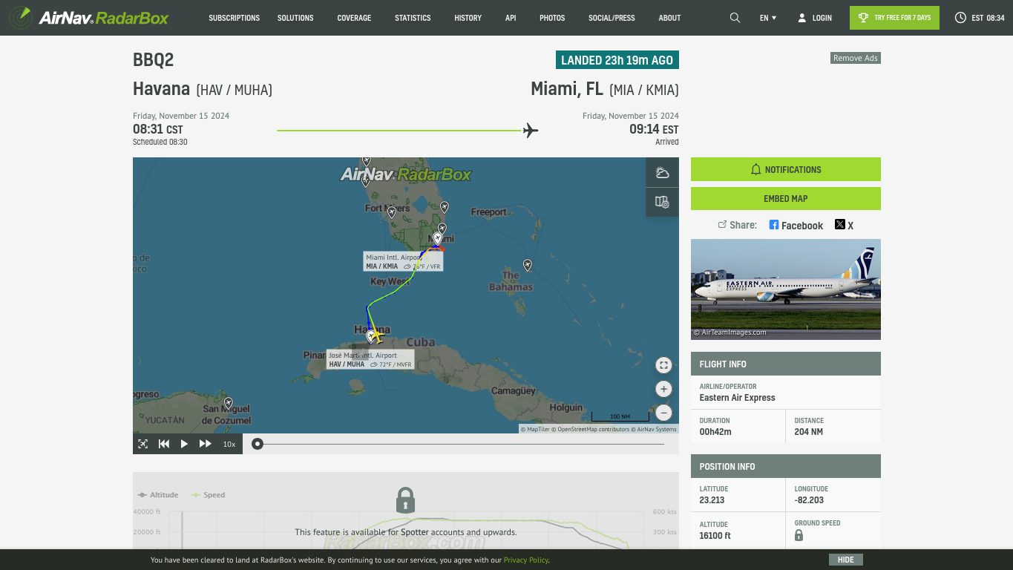This screenshot has height=570, width=1013.
Task: Click the Embed Map button
Action: pyautogui.click(x=786, y=198)
